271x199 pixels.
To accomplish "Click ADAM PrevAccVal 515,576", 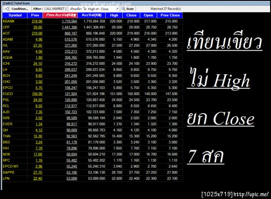I will 71,39.
